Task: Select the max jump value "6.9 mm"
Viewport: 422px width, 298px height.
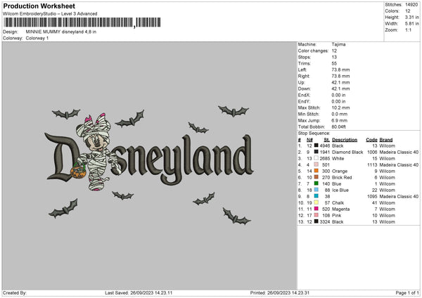Action: pos(340,120)
